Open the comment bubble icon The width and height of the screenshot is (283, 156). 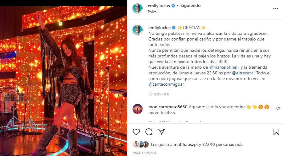tap(149, 132)
